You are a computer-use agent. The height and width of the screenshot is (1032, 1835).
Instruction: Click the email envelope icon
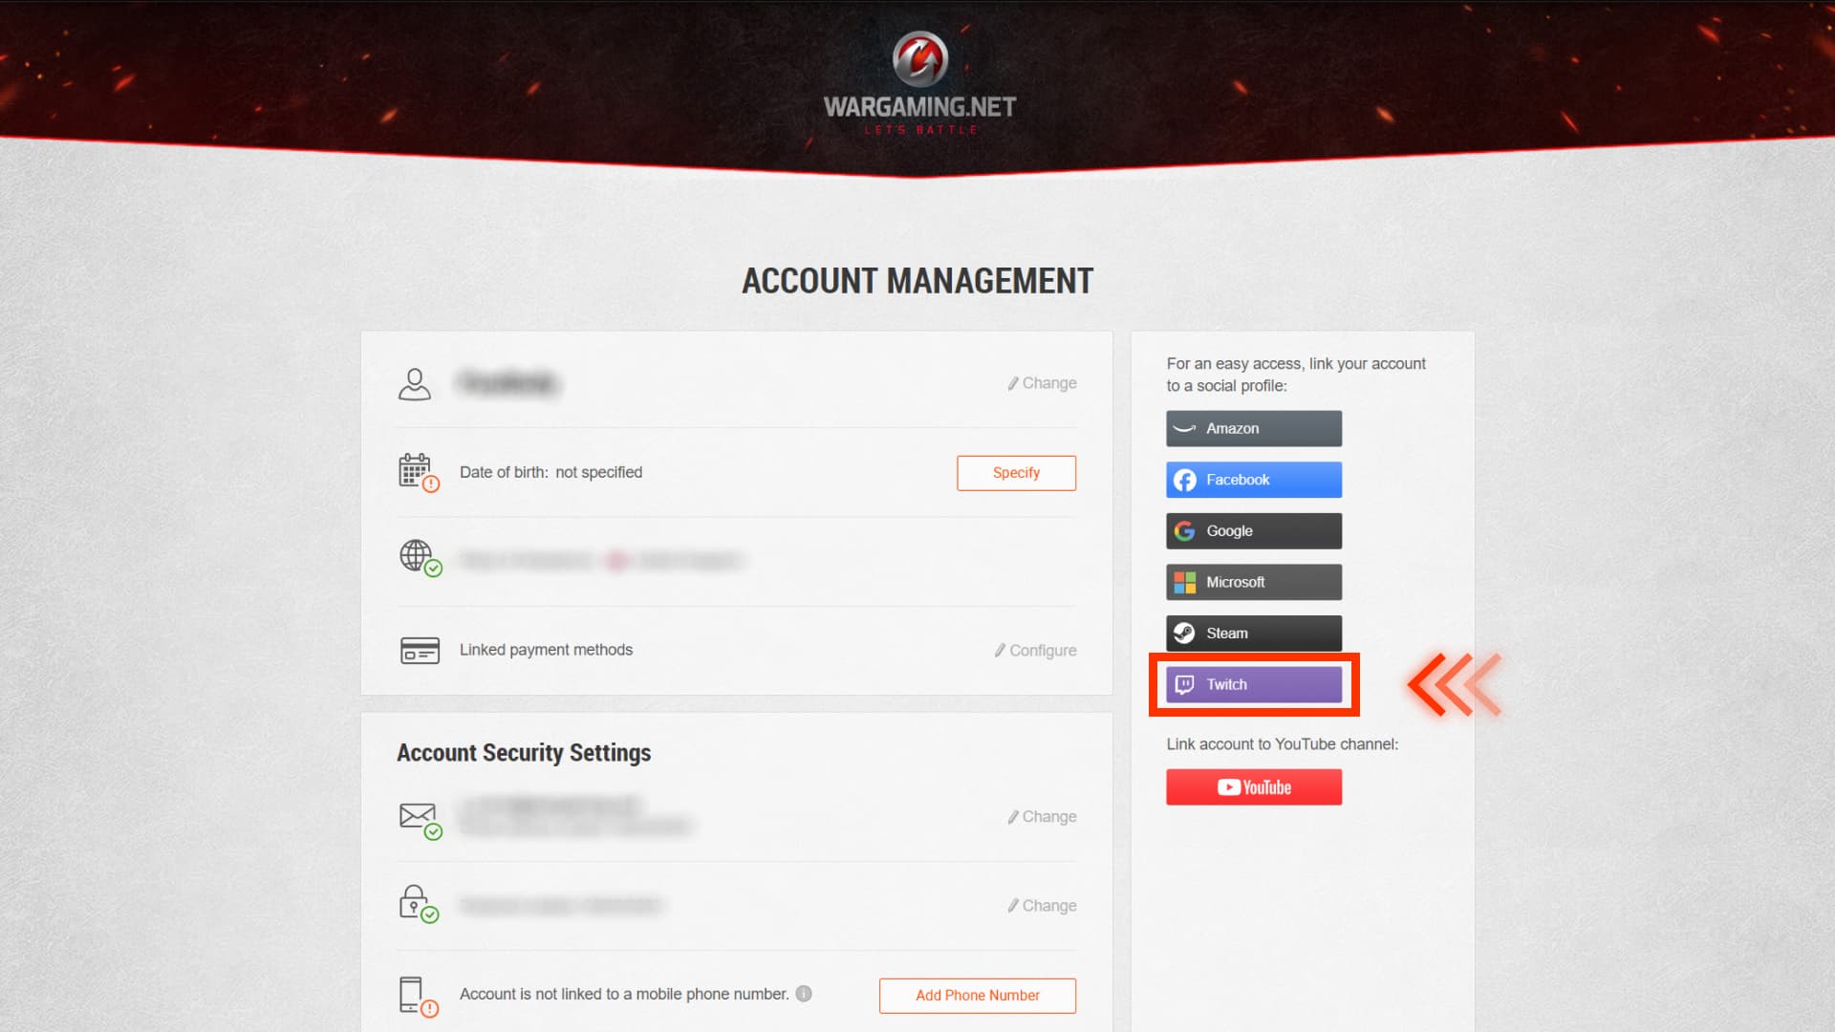click(421, 820)
